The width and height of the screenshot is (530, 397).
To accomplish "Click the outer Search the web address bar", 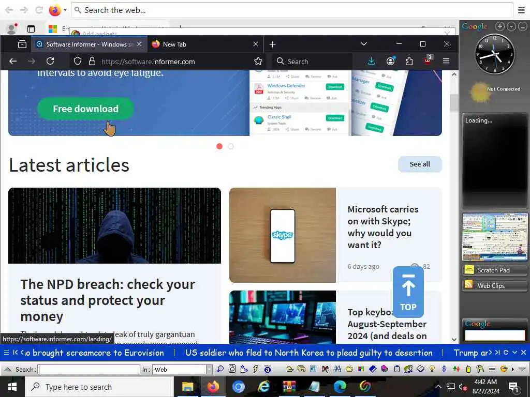I will point(292,10).
